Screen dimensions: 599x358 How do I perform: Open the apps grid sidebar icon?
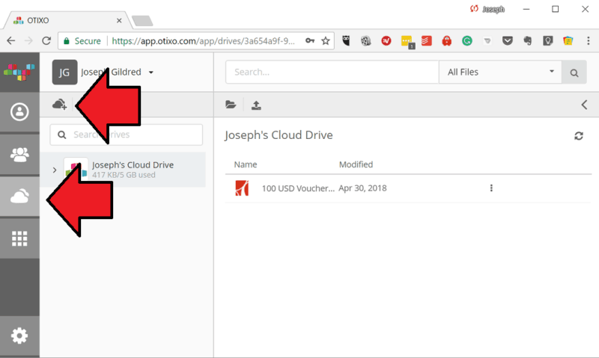19,238
